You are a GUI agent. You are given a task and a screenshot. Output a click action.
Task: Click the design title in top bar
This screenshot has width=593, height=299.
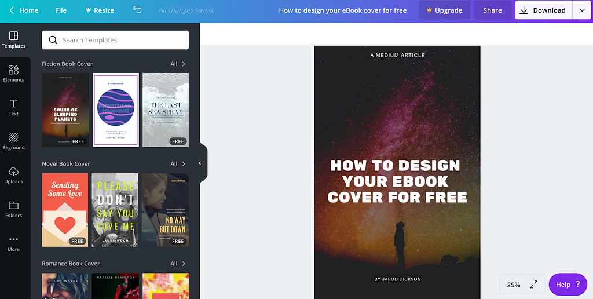(x=343, y=10)
